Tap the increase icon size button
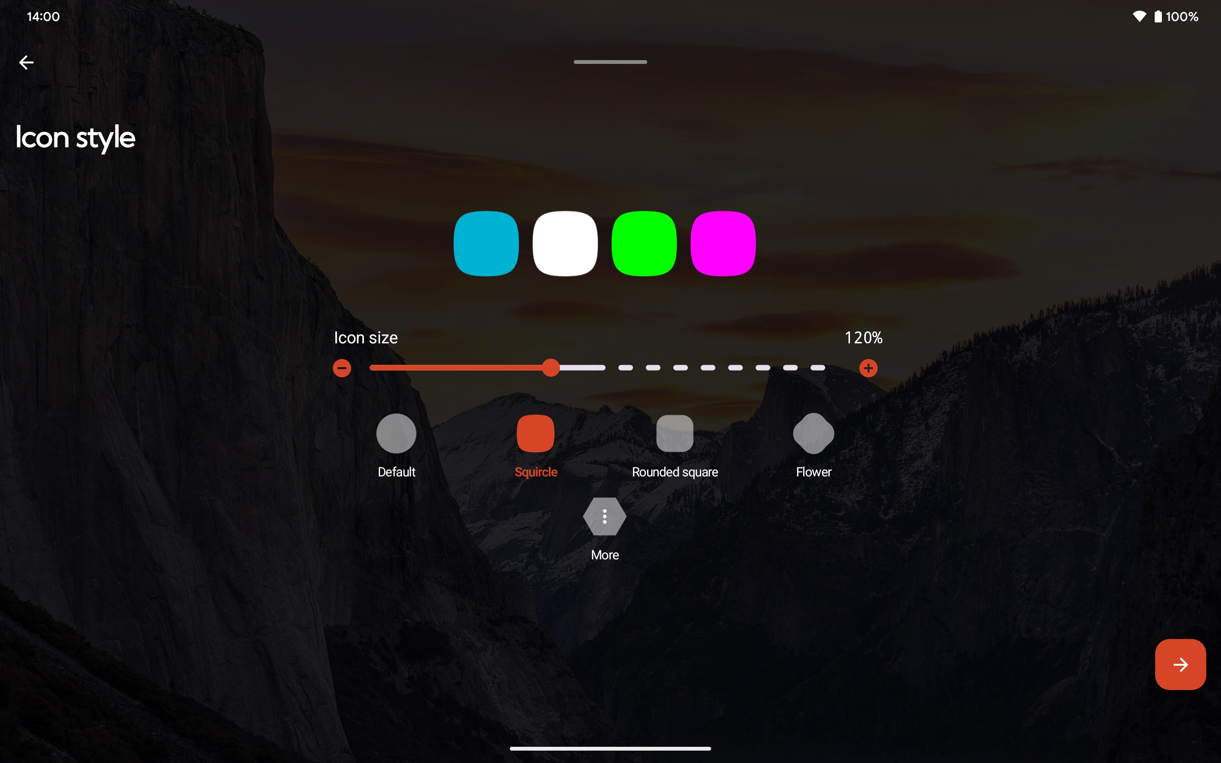 click(869, 368)
